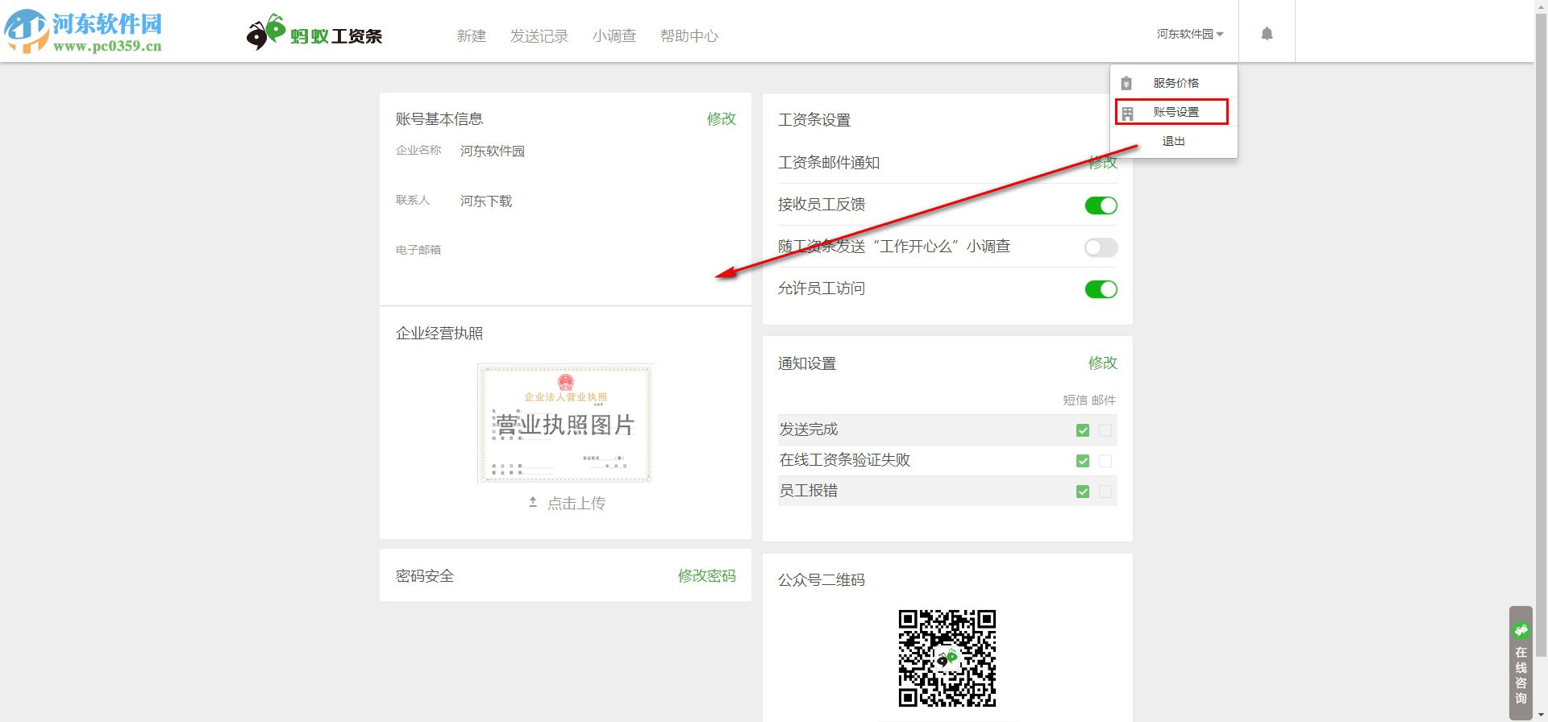Click the 营业执照图片 license thumbnail
Viewport: 1548px width, 722px height.
point(564,424)
